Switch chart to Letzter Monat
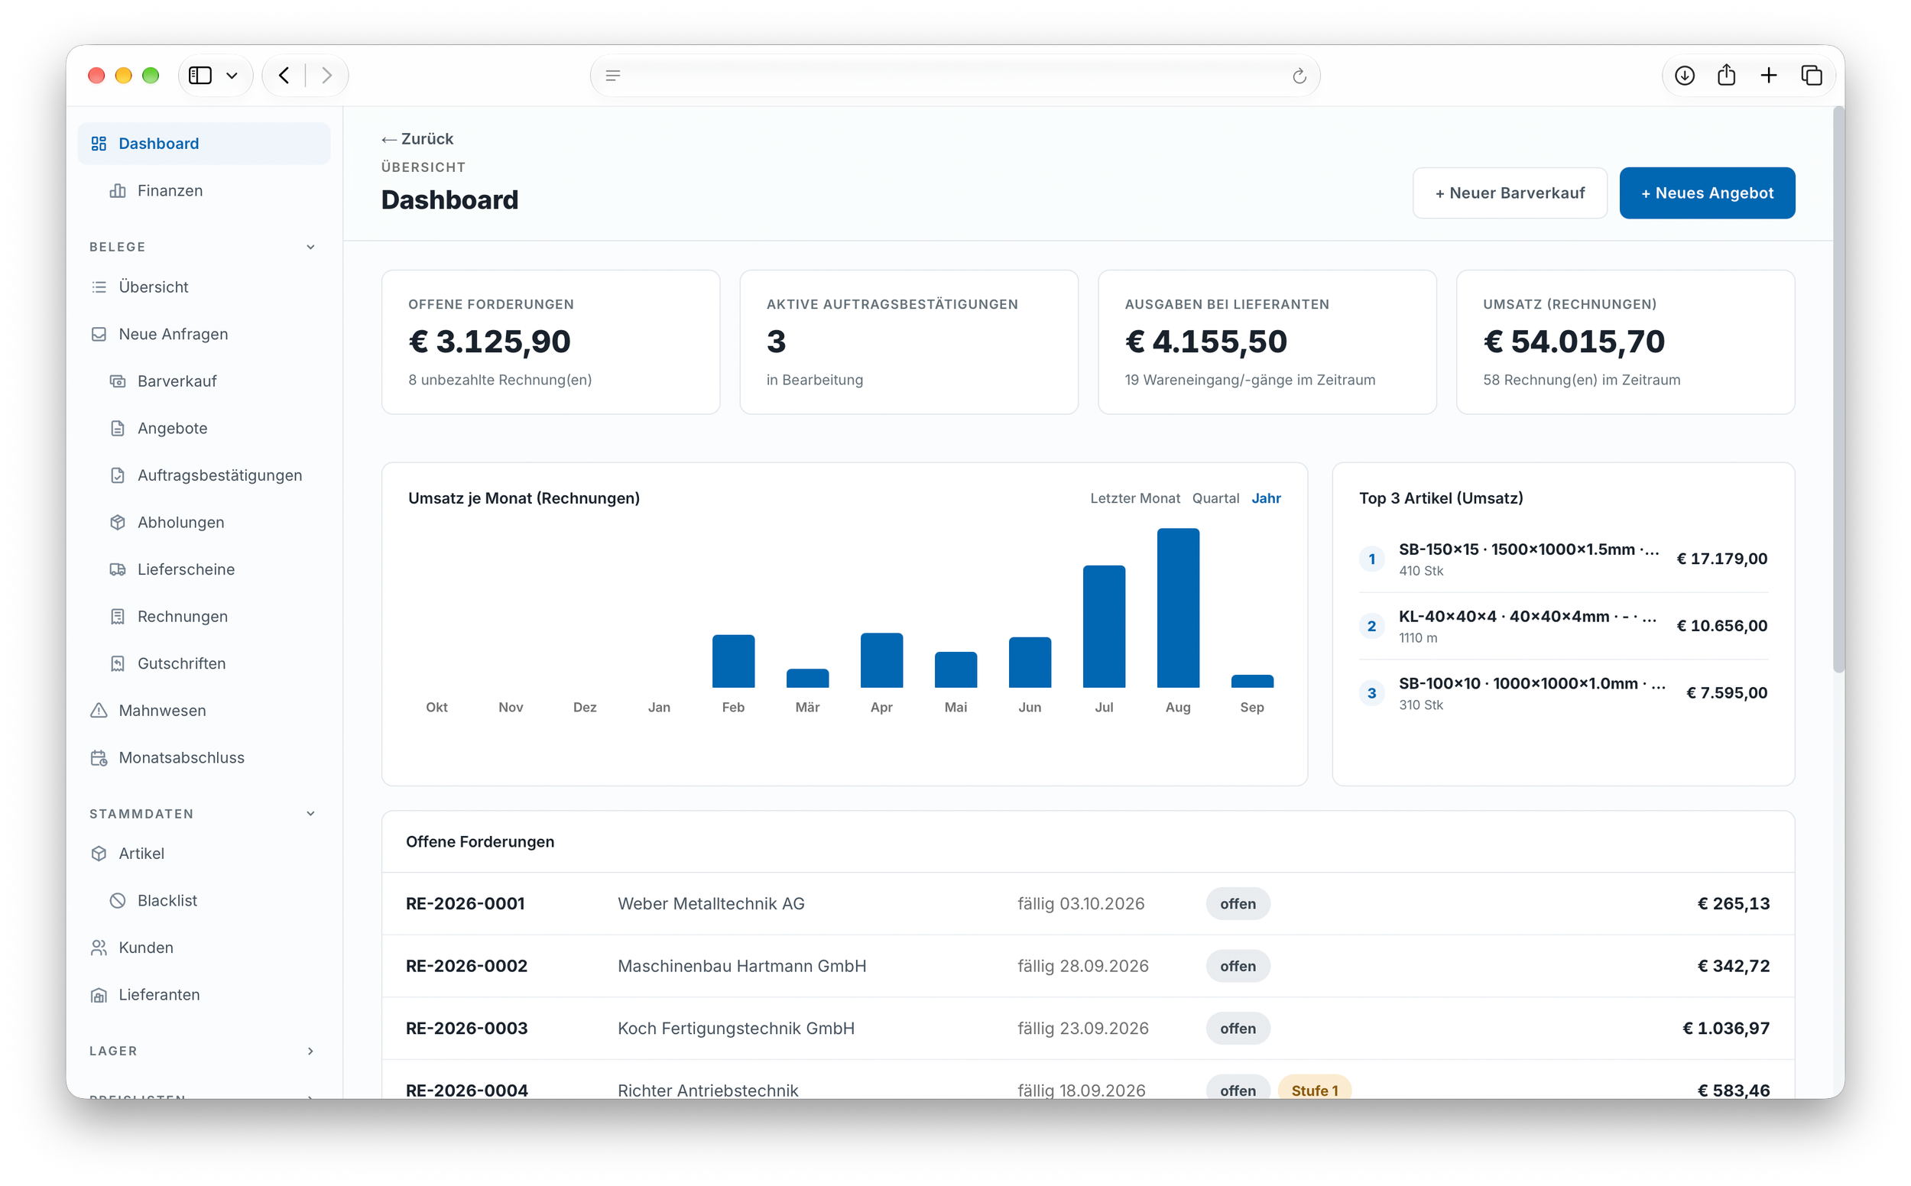This screenshot has width=1911, height=1186. (1134, 498)
